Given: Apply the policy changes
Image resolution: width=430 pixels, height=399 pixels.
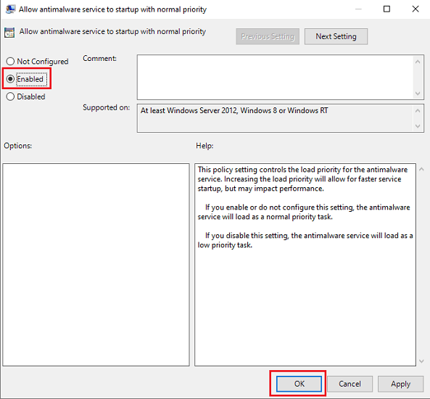Looking at the screenshot, I should pyautogui.click(x=400, y=384).
